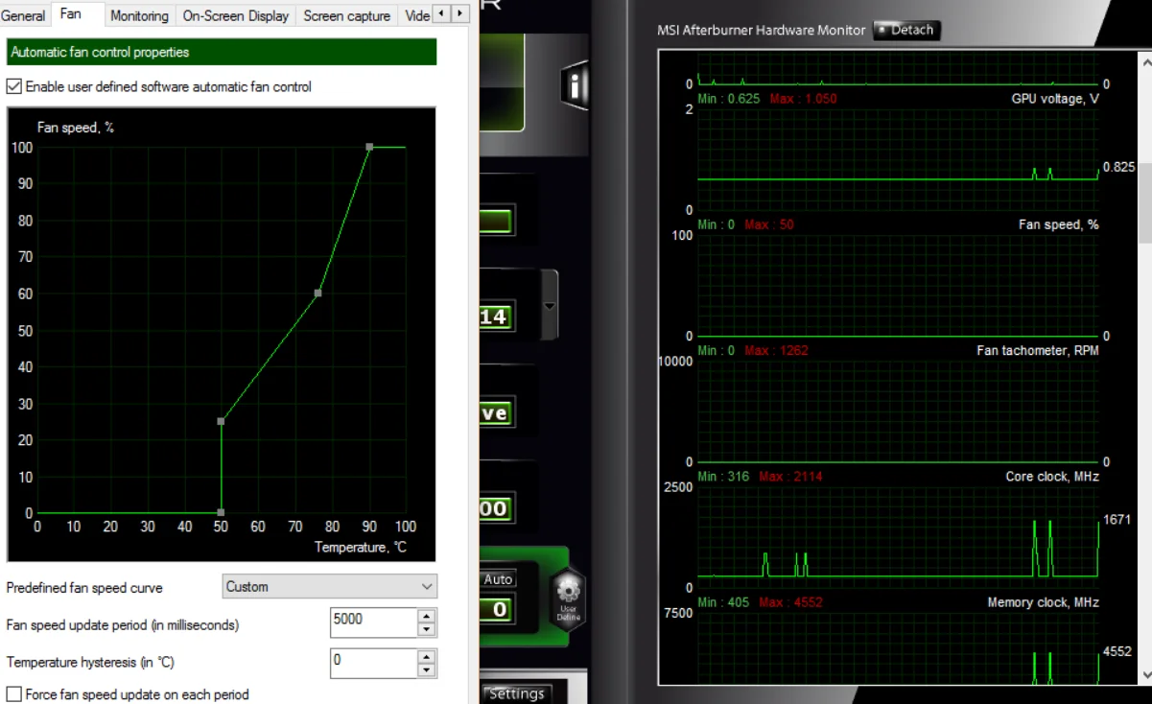
Task: Click the 'Automatic fan control properties' header
Action: click(222, 52)
